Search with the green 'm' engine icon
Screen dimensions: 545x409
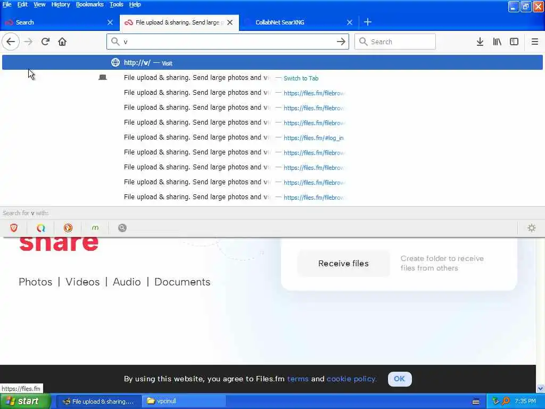tap(95, 228)
